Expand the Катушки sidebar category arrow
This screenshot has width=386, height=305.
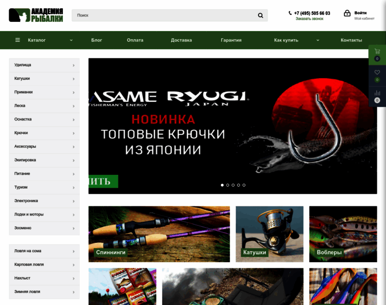[74, 79]
